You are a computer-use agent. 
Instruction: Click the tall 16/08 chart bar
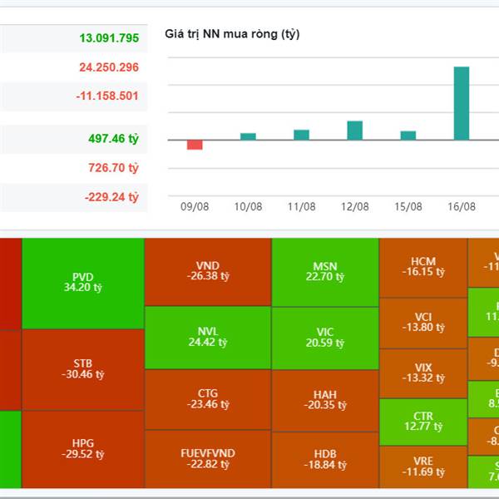[x=462, y=103]
